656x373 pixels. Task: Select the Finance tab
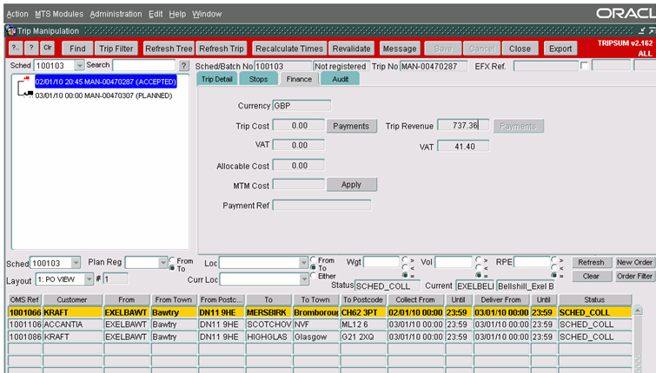pyautogui.click(x=299, y=79)
